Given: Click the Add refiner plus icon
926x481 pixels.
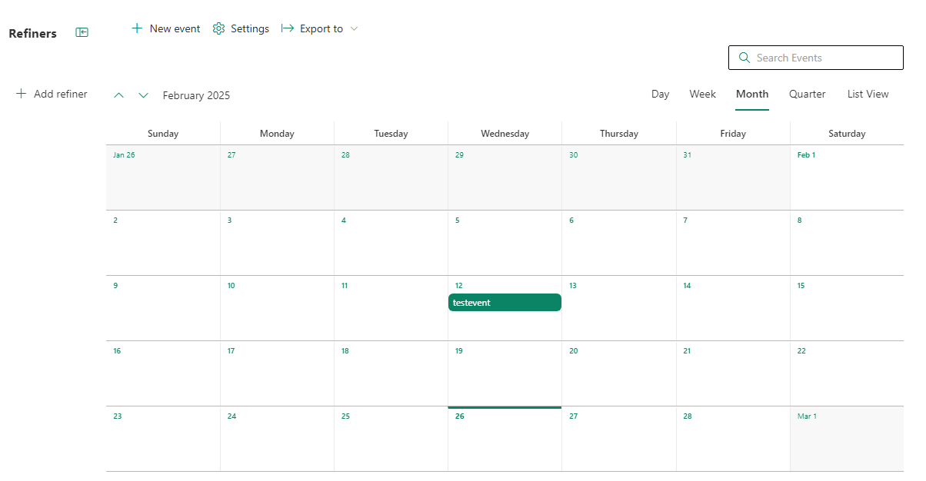Looking at the screenshot, I should tap(21, 93).
